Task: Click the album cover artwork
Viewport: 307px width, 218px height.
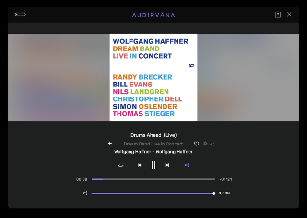Action: point(153,77)
